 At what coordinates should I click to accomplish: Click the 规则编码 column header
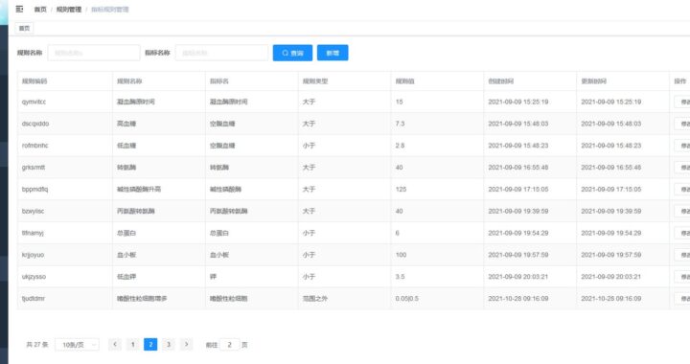coord(34,80)
